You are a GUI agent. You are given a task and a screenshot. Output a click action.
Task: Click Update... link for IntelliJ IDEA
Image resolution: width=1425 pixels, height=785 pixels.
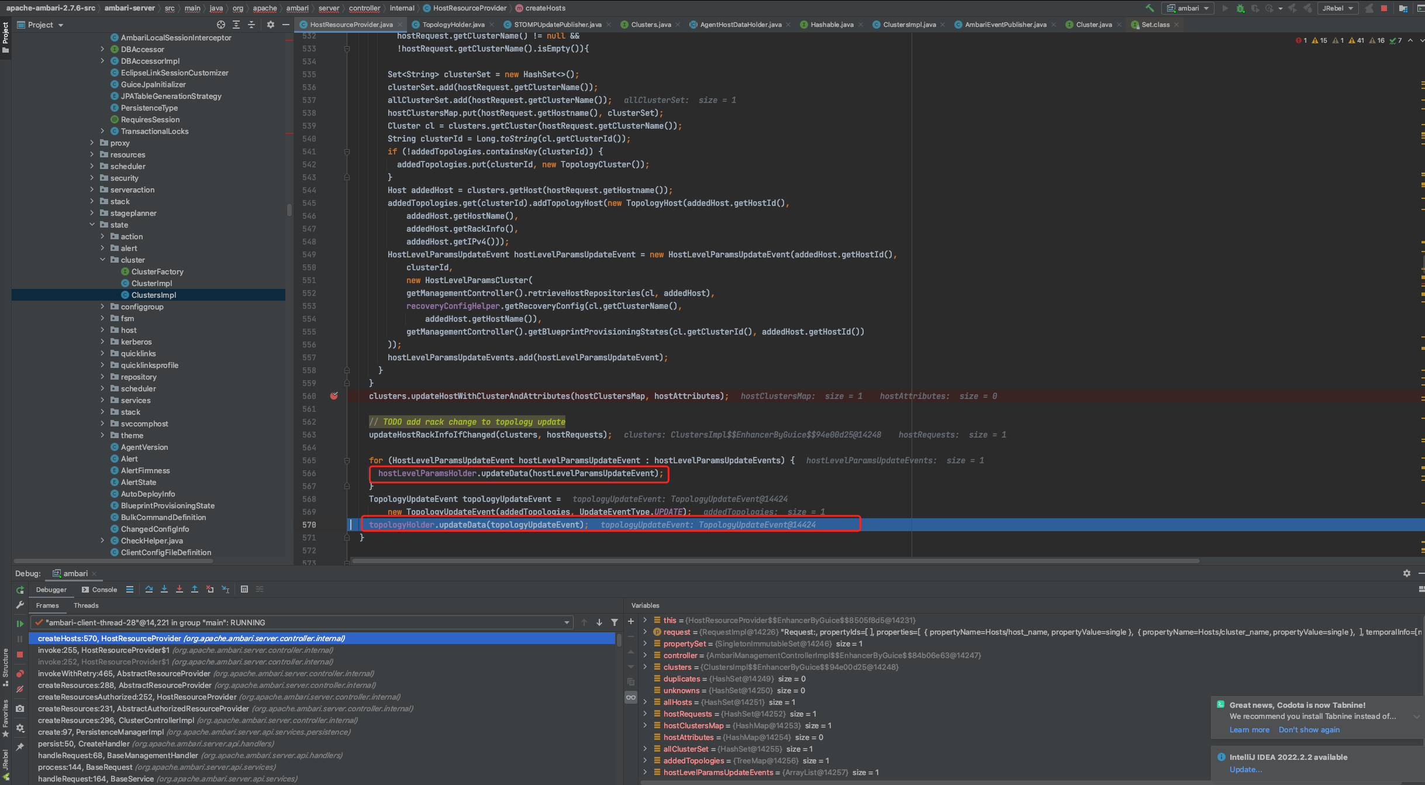pos(1245,769)
